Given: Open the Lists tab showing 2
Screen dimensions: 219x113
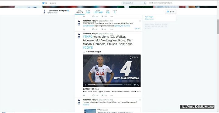Looking at the screenshot, I should 115,12.
